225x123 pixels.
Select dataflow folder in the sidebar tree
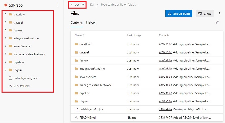click(x=19, y=14)
